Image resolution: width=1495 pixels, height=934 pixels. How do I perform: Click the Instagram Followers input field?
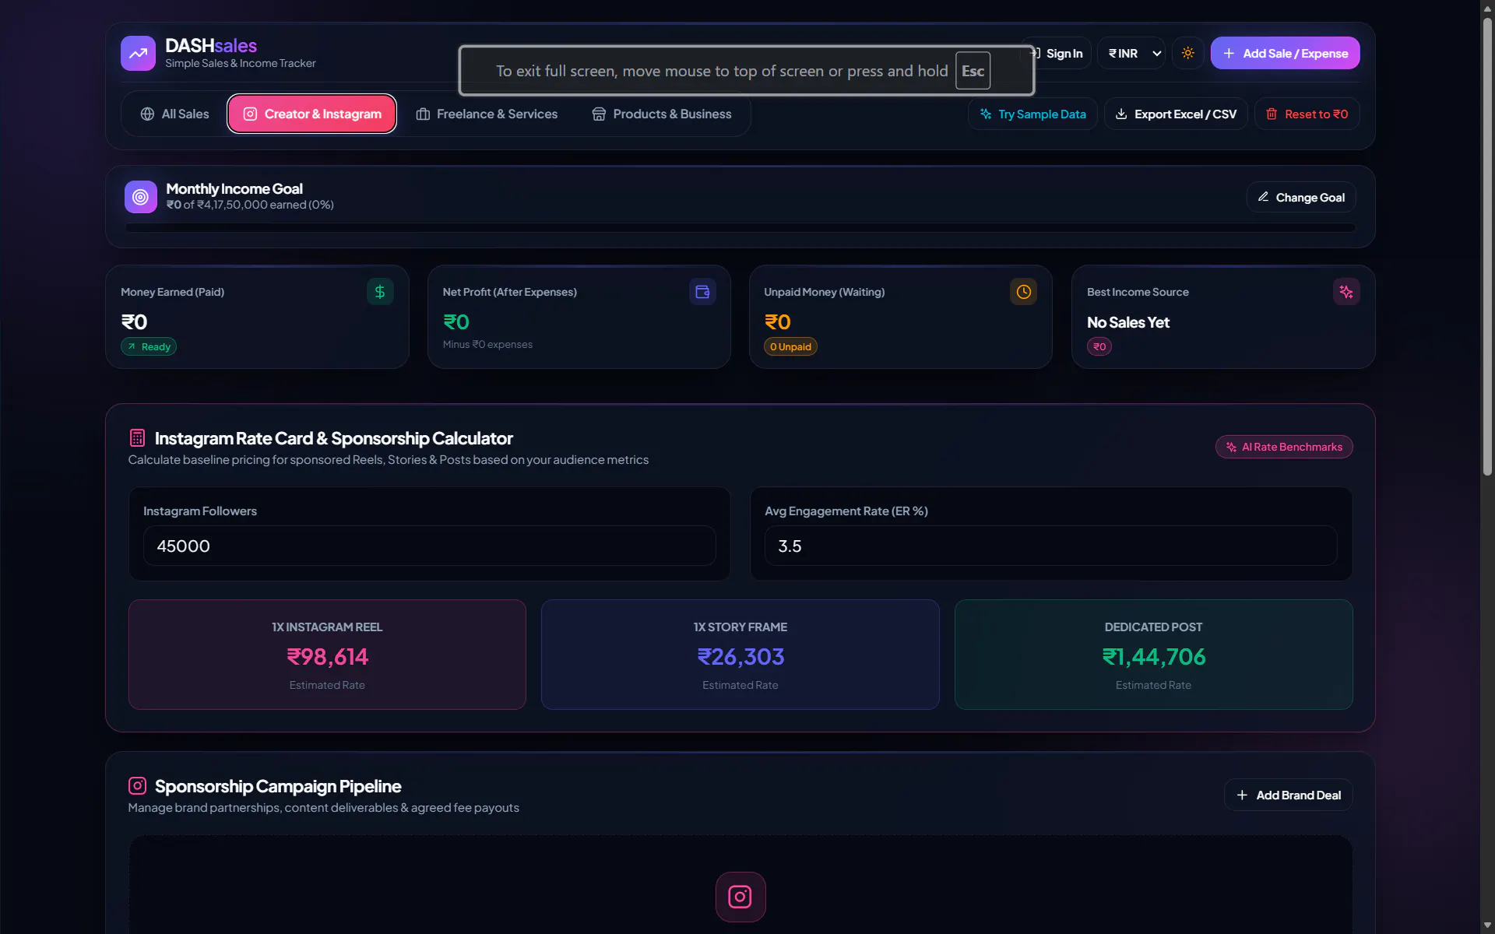pos(429,546)
